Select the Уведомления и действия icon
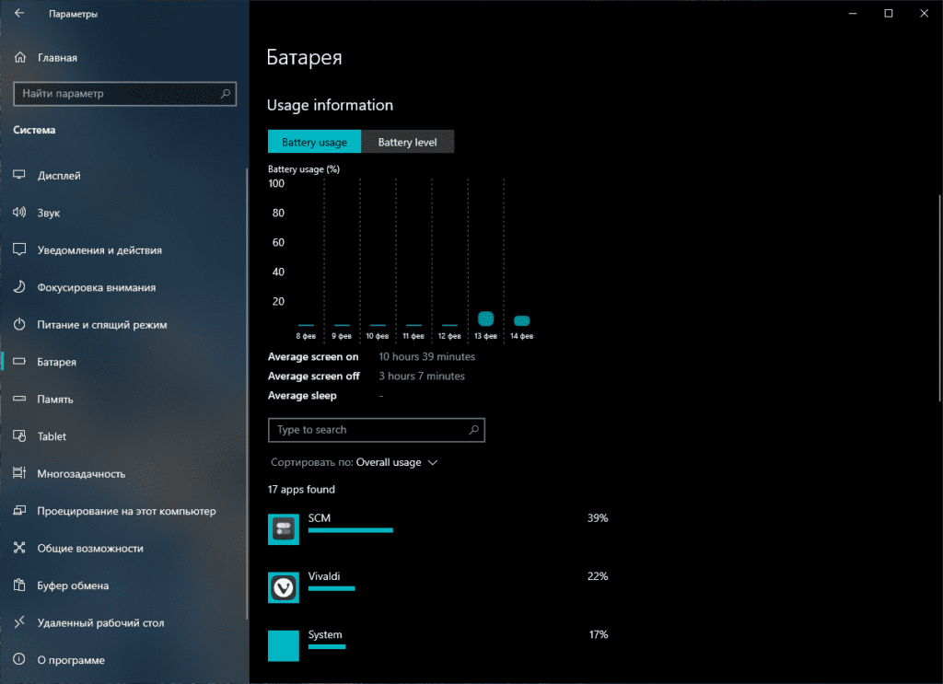Viewport: 943px width, 684px height. tap(19, 249)
